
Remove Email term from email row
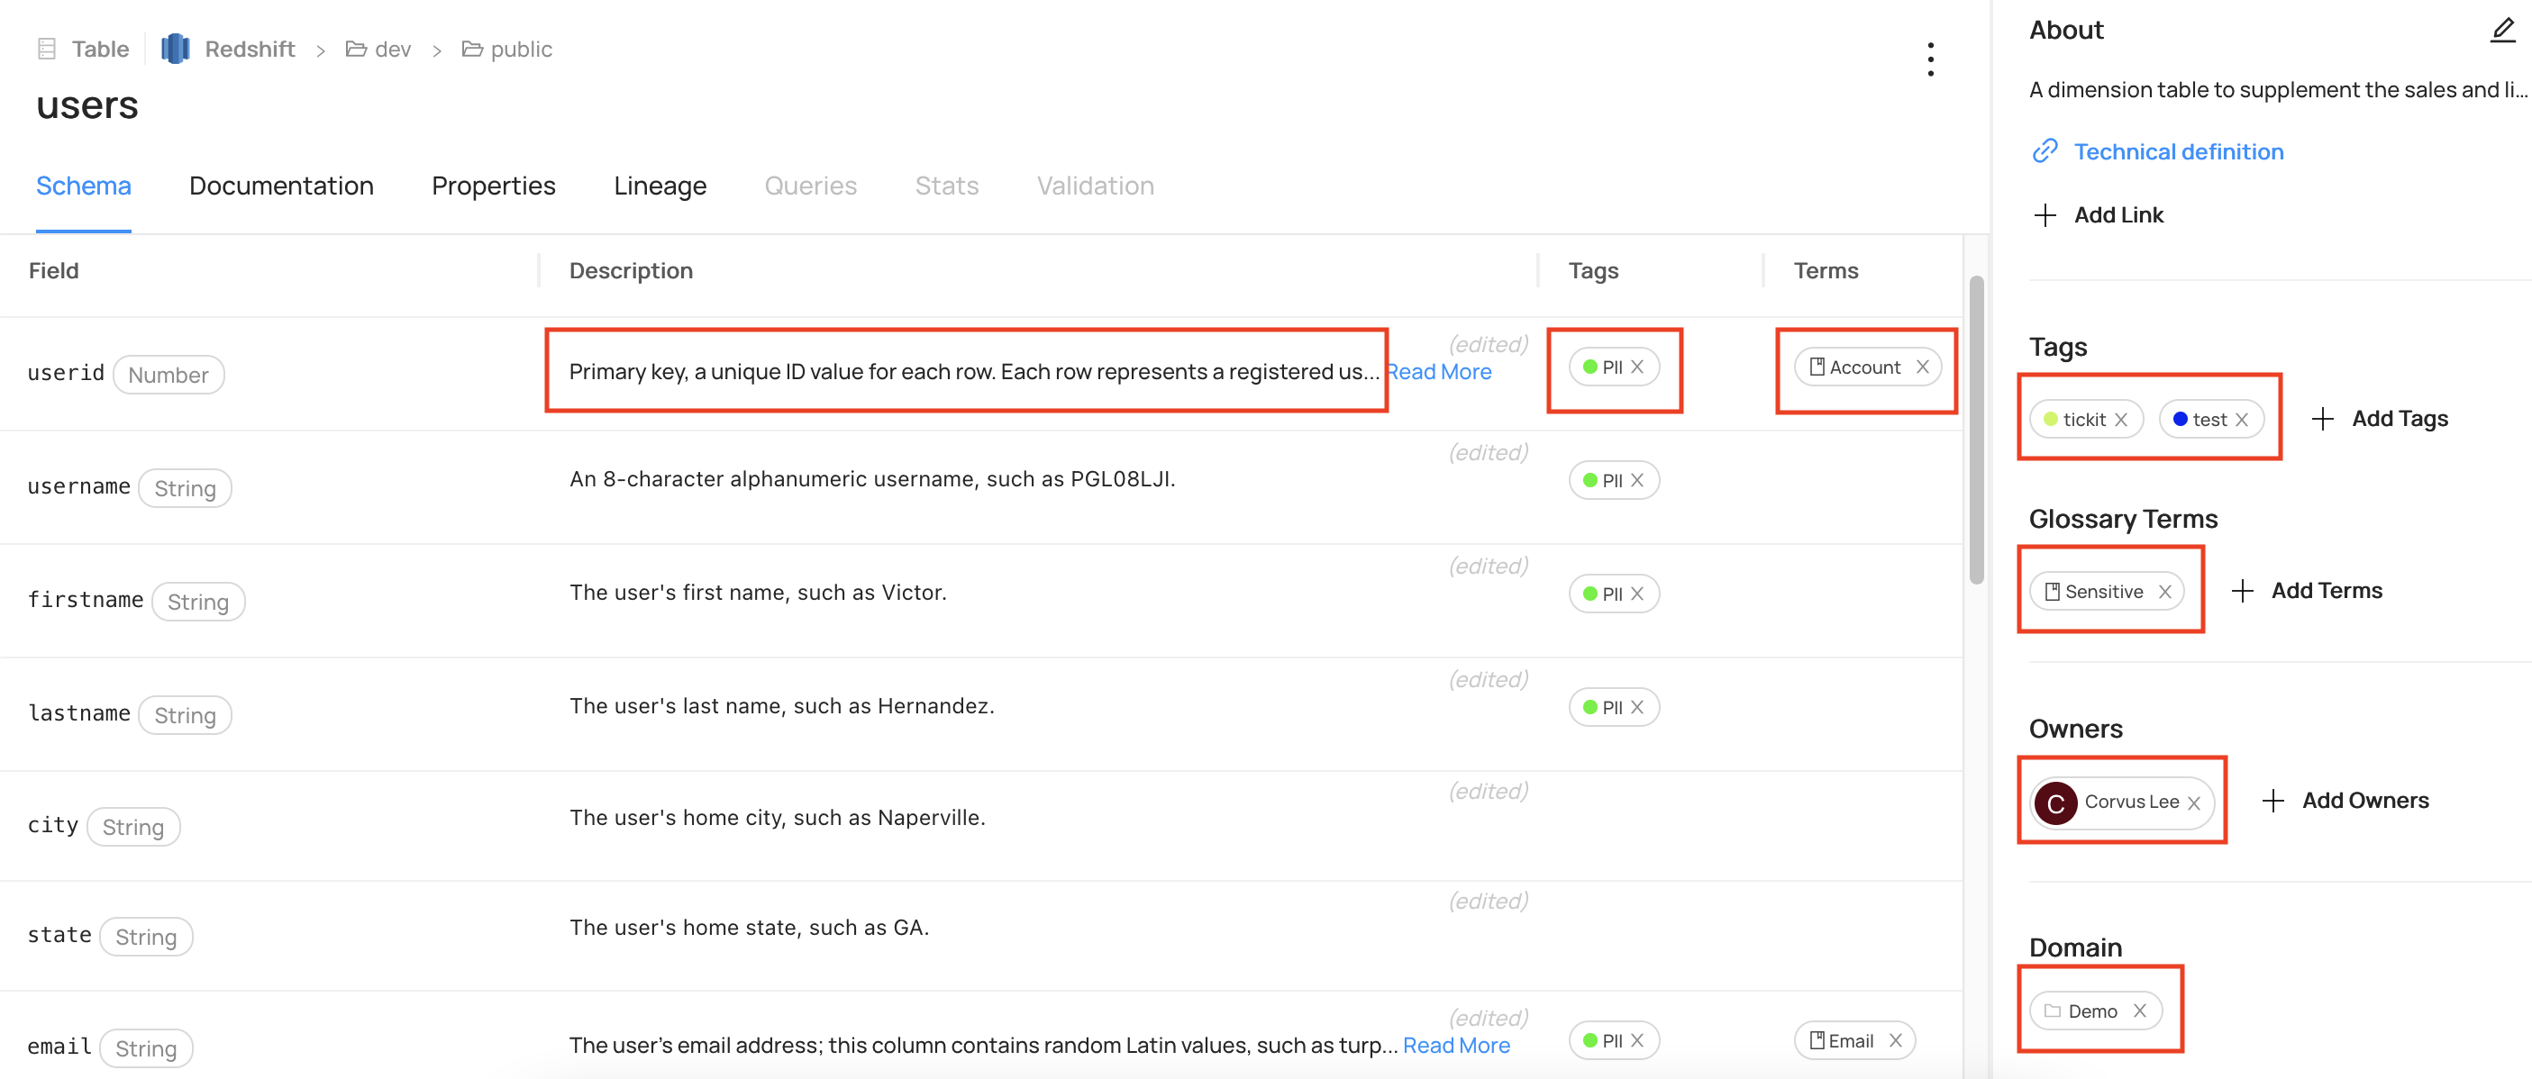1896,1040
